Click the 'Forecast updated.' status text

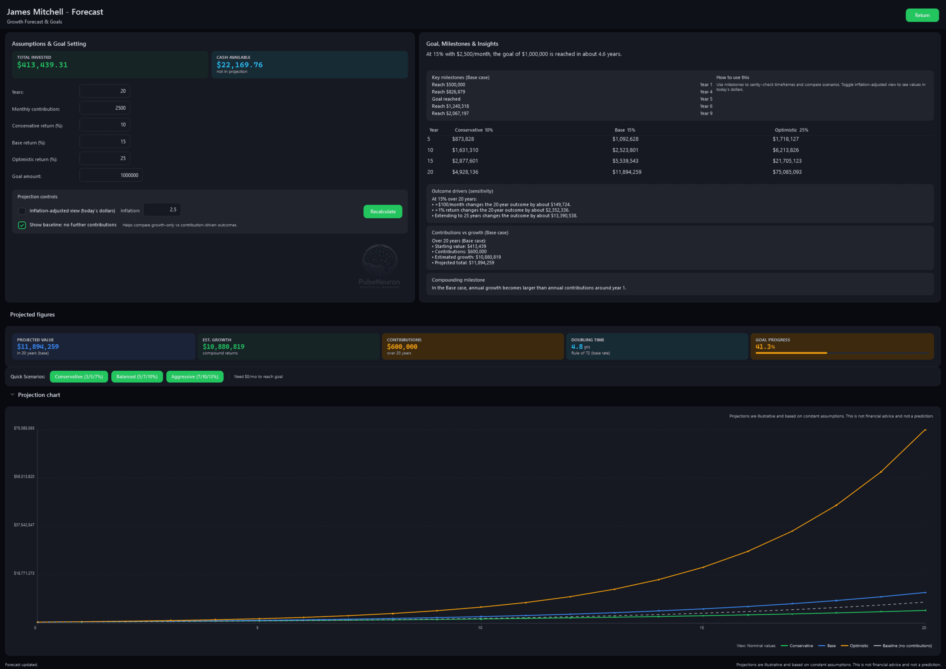pyautogui.click(x=21, y=665)
